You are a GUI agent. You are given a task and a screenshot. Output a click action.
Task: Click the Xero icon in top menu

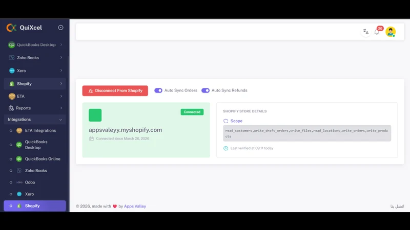click(12, 71)
